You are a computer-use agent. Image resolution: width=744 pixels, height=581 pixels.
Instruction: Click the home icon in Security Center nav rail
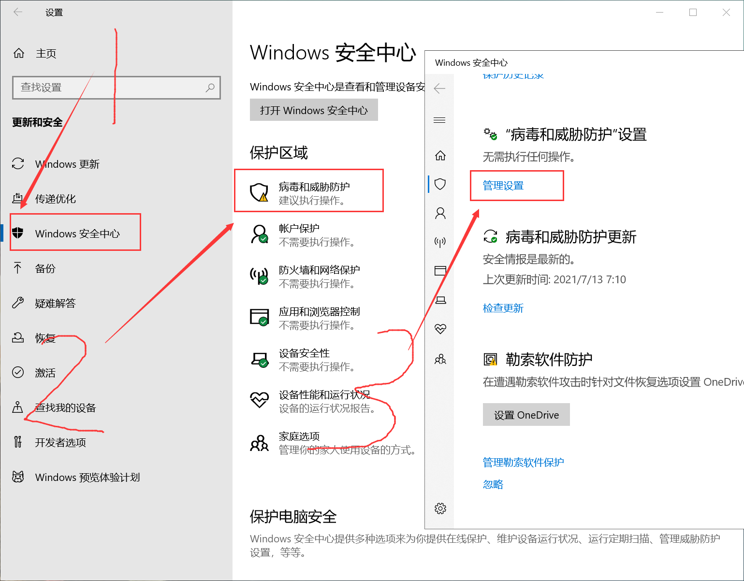pyautogui.click(x=440, y=156)
